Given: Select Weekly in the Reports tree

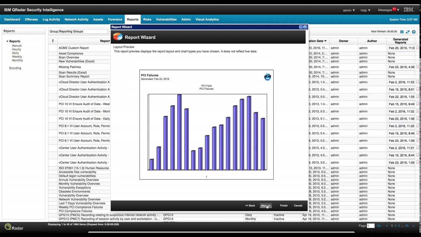Looking at the screenshot, I should [x=17, y=57].
